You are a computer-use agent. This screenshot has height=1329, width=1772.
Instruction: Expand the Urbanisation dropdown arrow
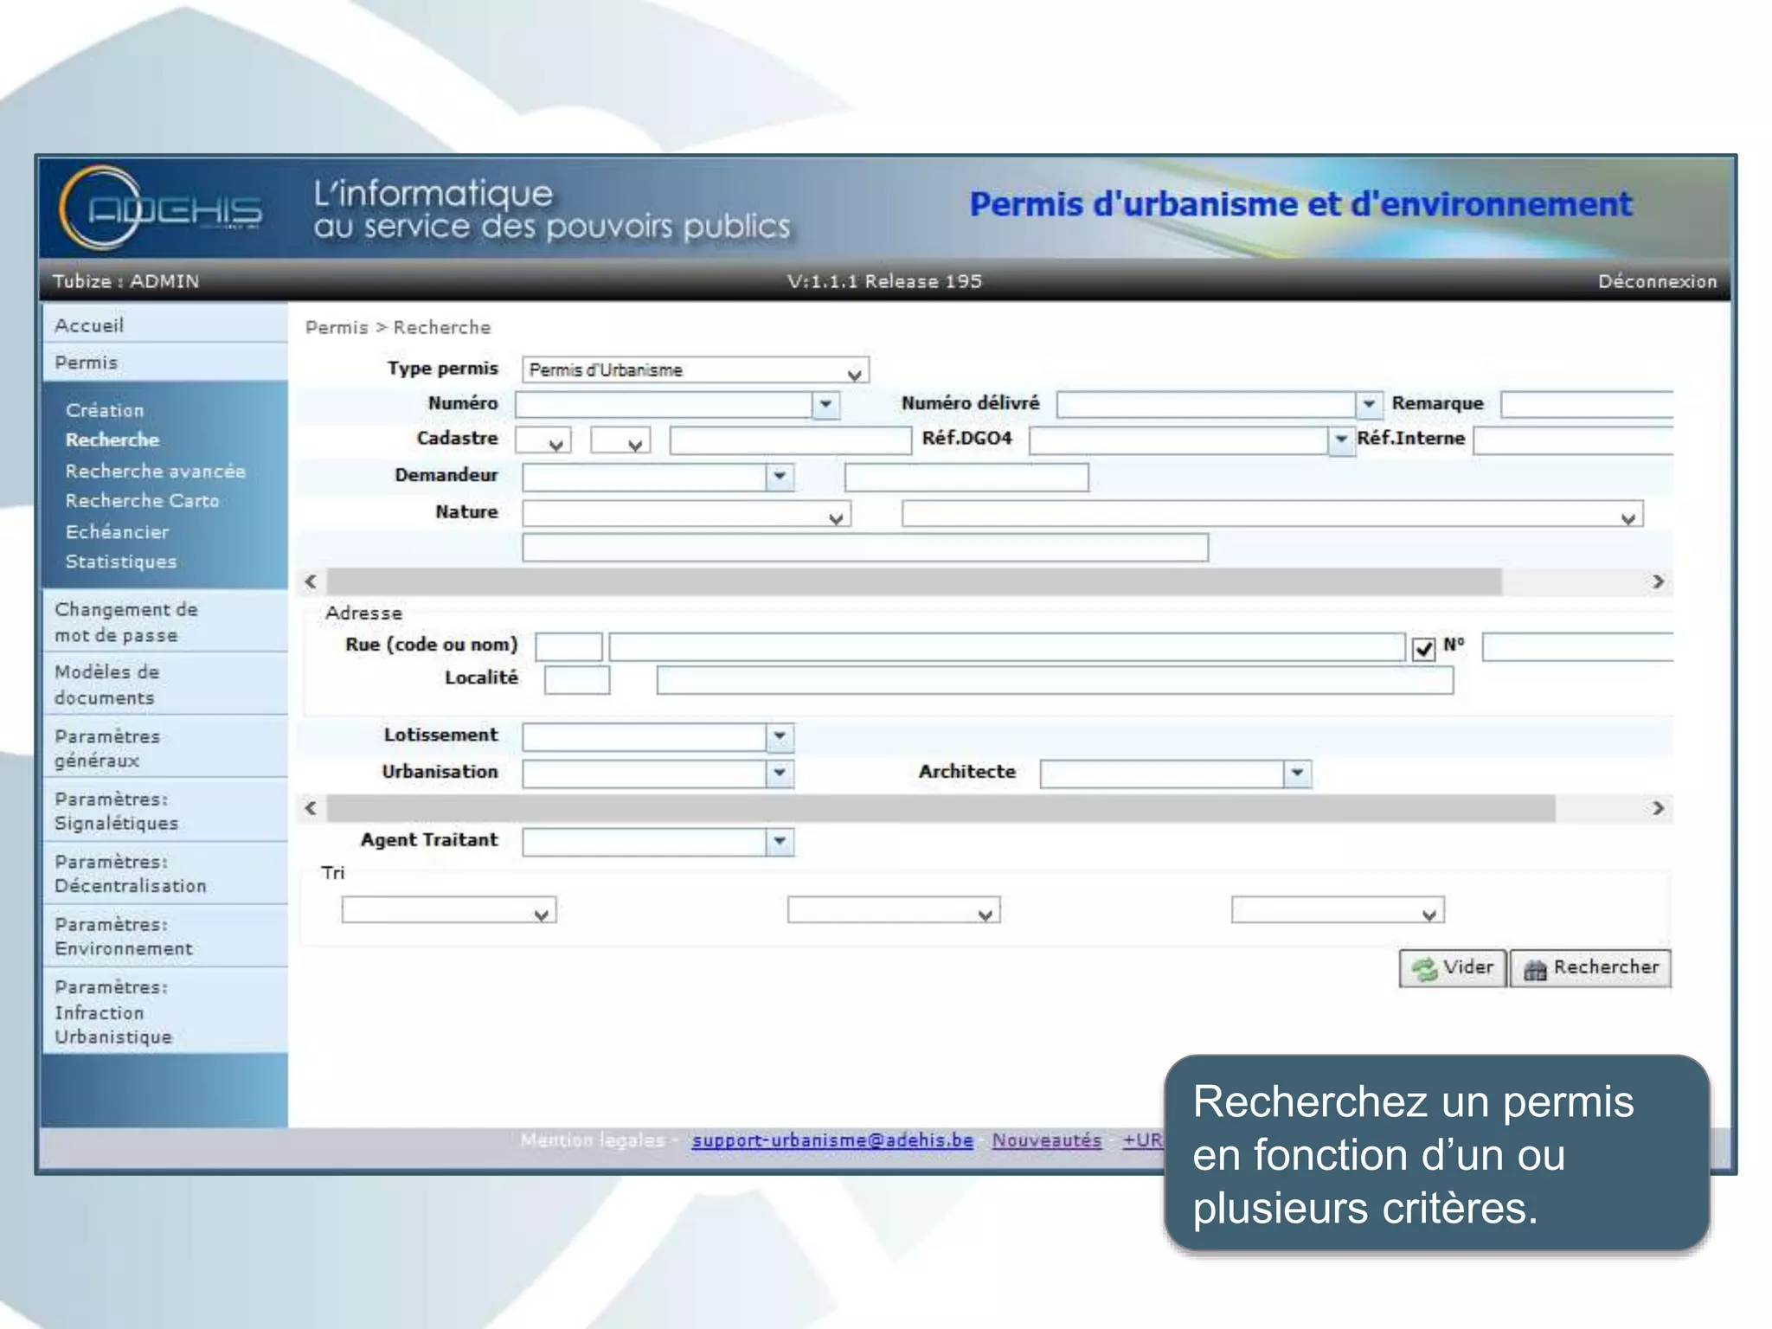point(780,774)
